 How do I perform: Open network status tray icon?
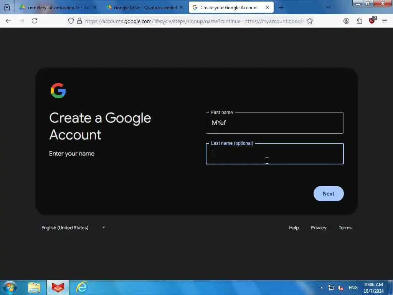pyautogui.click(x=331, y=288)
